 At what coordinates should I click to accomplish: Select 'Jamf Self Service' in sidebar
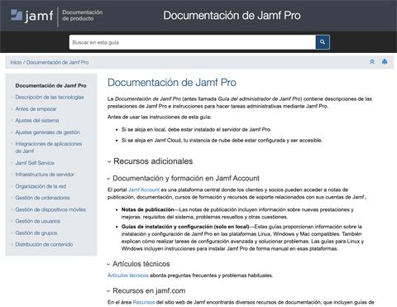coord(35,163)
